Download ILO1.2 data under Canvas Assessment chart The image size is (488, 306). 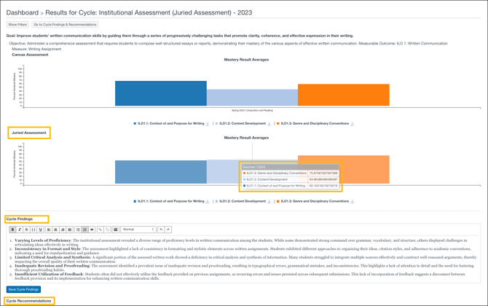pos(269,124)
